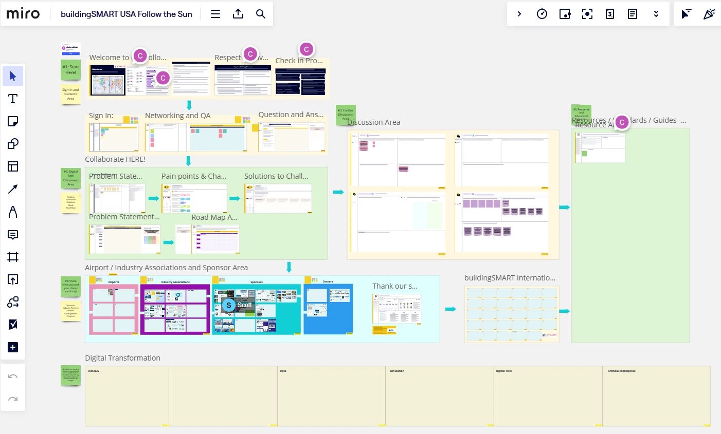Toggle hide collaborators' cursors
Image resolution: width=721 pixels, height=434 pixels.
pos(687,14)
